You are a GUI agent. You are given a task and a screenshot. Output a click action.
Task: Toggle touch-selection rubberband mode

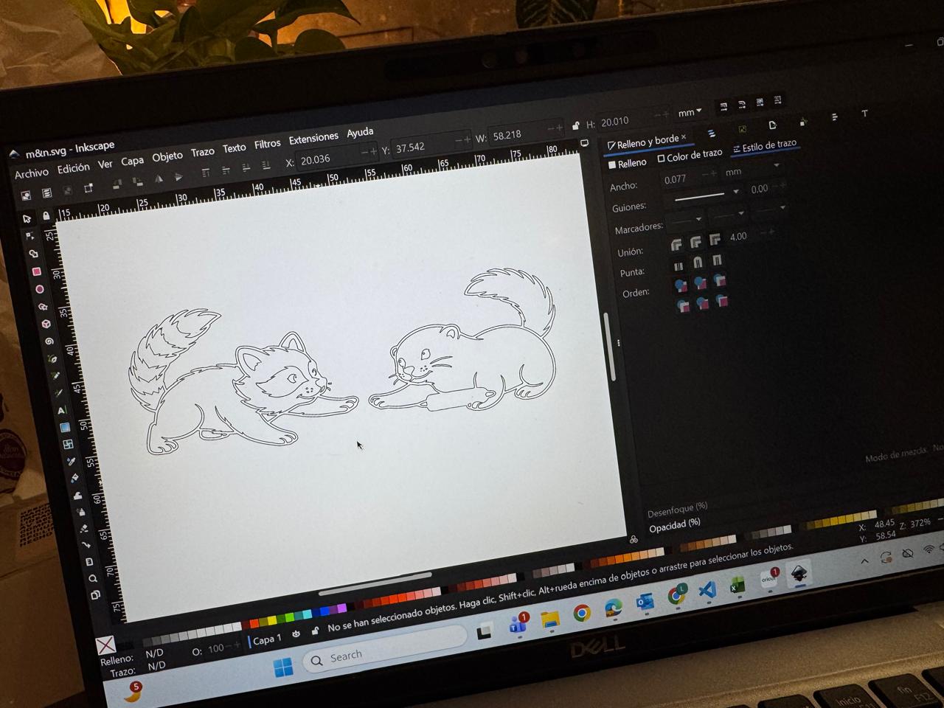(88, 189)
